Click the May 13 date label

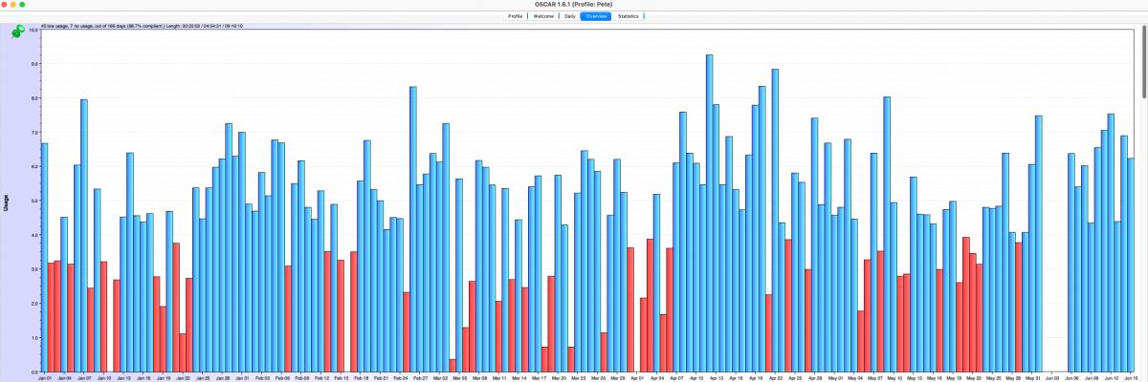coord(913,378)
